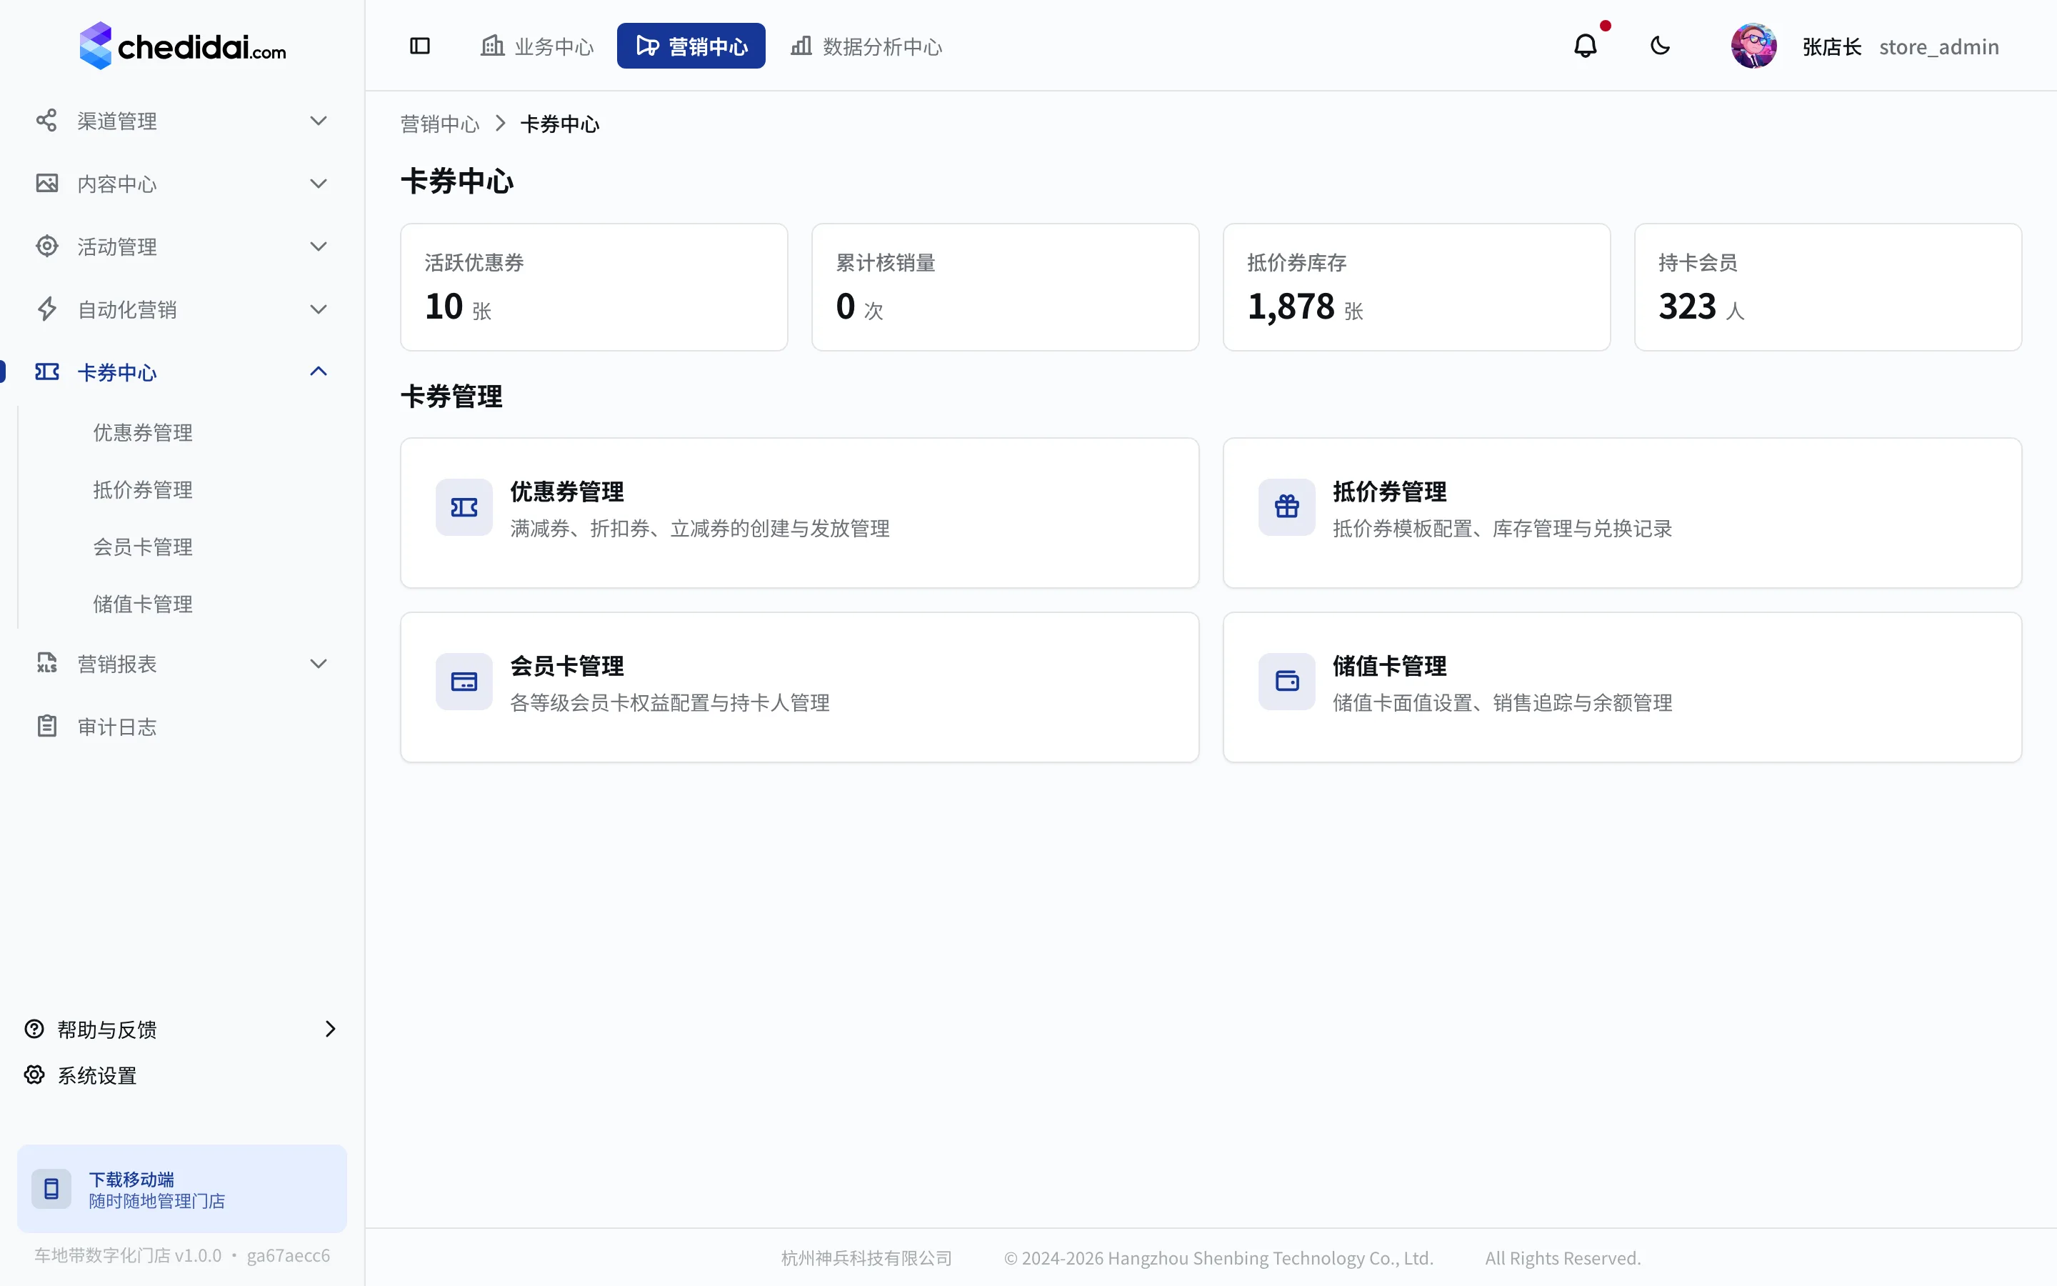
Task: Switch to 数据分析中心 tab
Action: [867, 46]
